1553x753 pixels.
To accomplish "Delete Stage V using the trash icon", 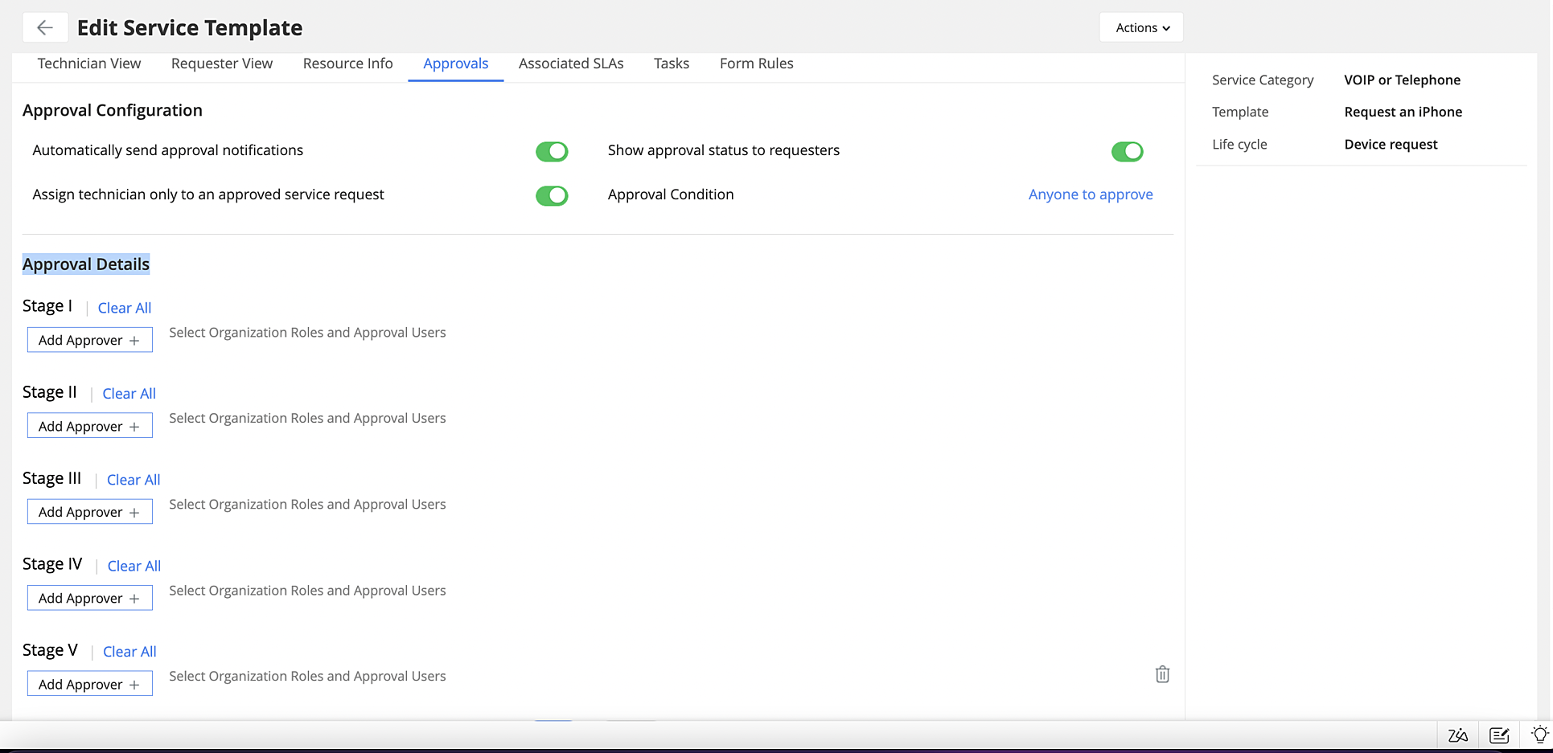I will 1162,674.
